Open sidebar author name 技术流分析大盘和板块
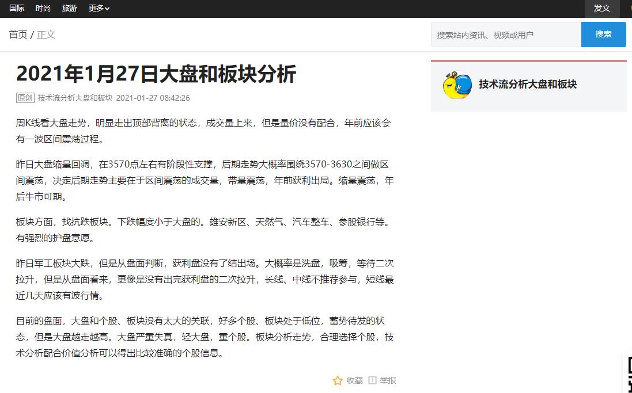 click(528, 84)
